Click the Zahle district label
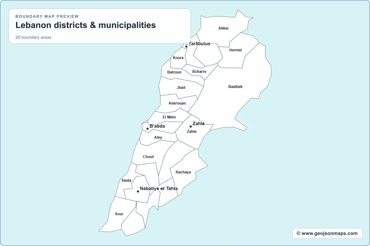370x246 pixels. [x=192, y=132]
